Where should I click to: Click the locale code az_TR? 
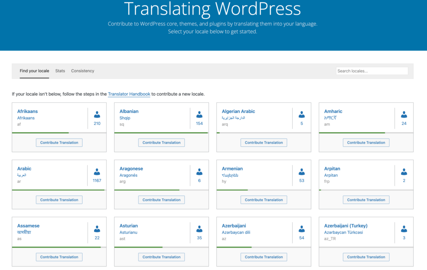330,239
